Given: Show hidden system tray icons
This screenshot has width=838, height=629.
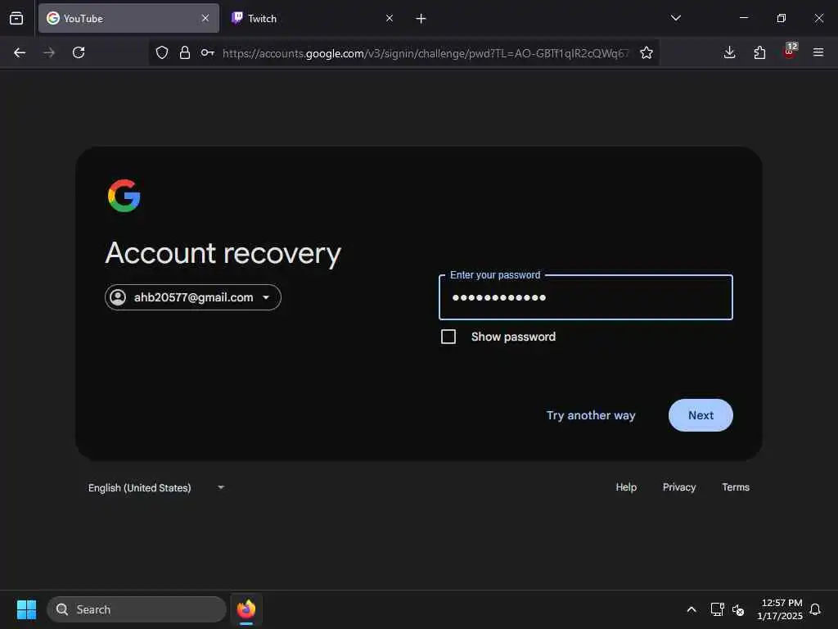Looking at the screenshot, I should point(692,609).
